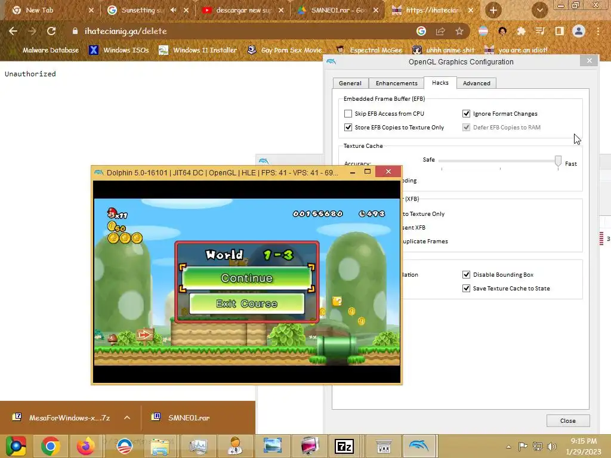Open the Espectral McGee bookmark
This screenshot has height=458, width=611.
pyautogui.click(x=369, y=50)
